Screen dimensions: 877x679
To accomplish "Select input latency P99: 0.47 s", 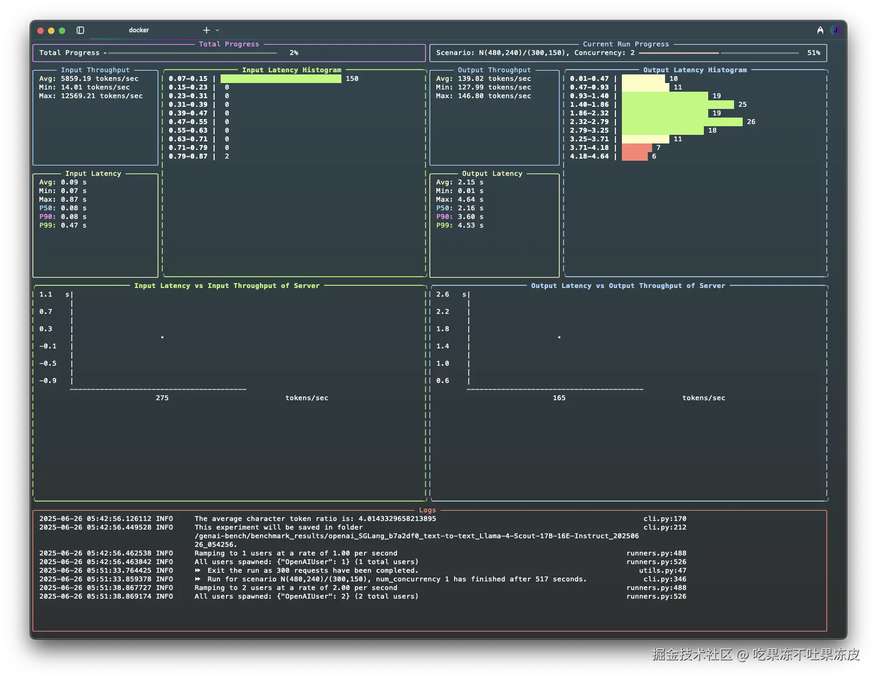I will (63, 225).
